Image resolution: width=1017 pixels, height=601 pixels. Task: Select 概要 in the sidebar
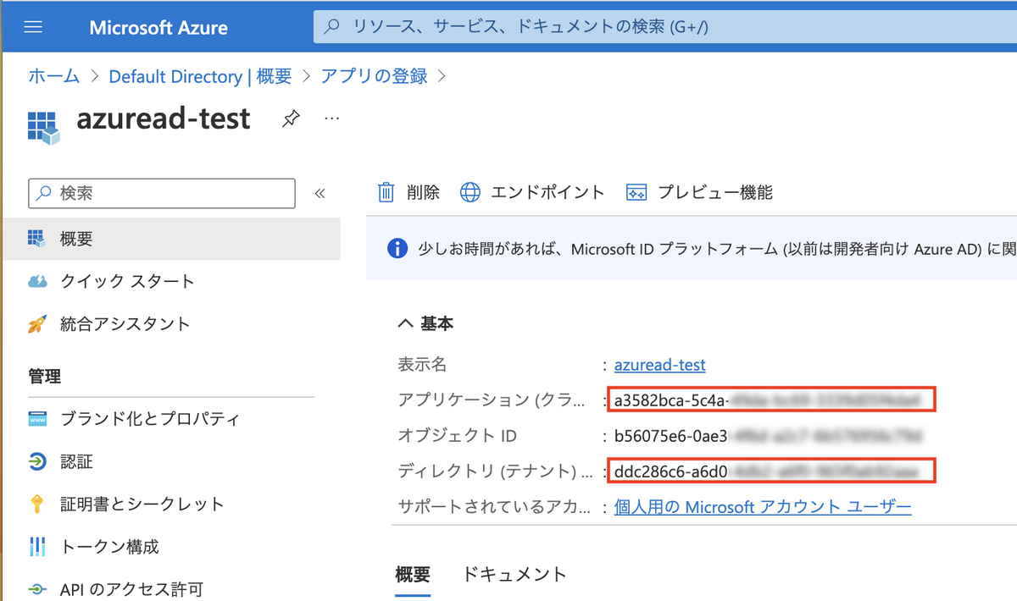[x=170, y=239]
